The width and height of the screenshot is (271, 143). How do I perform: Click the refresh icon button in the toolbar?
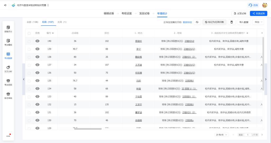[x=197, y=22]
